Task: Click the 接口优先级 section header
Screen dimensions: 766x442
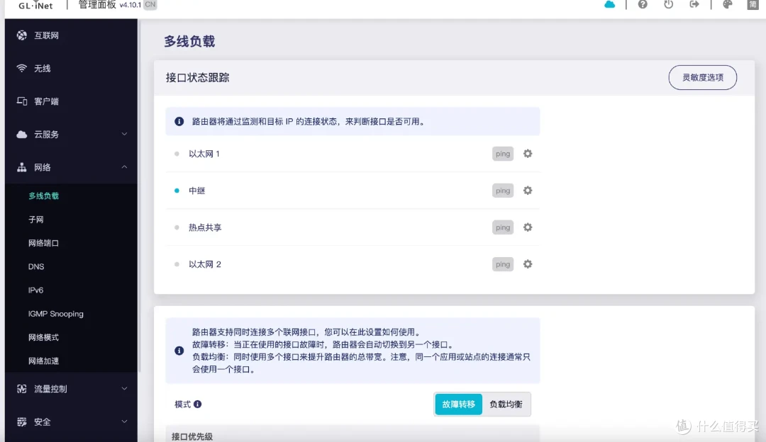Action: point(192,436)
